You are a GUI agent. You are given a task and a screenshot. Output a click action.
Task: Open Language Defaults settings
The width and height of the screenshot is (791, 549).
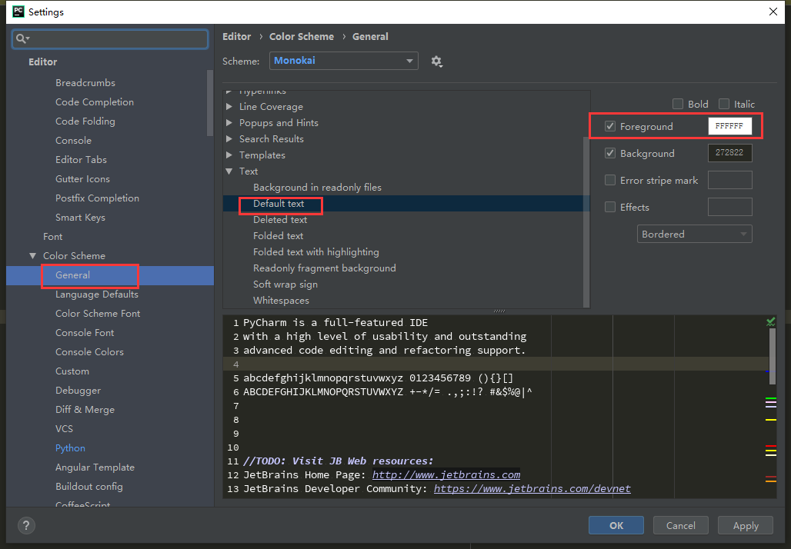pyautogui.click(x=96, y=294)
